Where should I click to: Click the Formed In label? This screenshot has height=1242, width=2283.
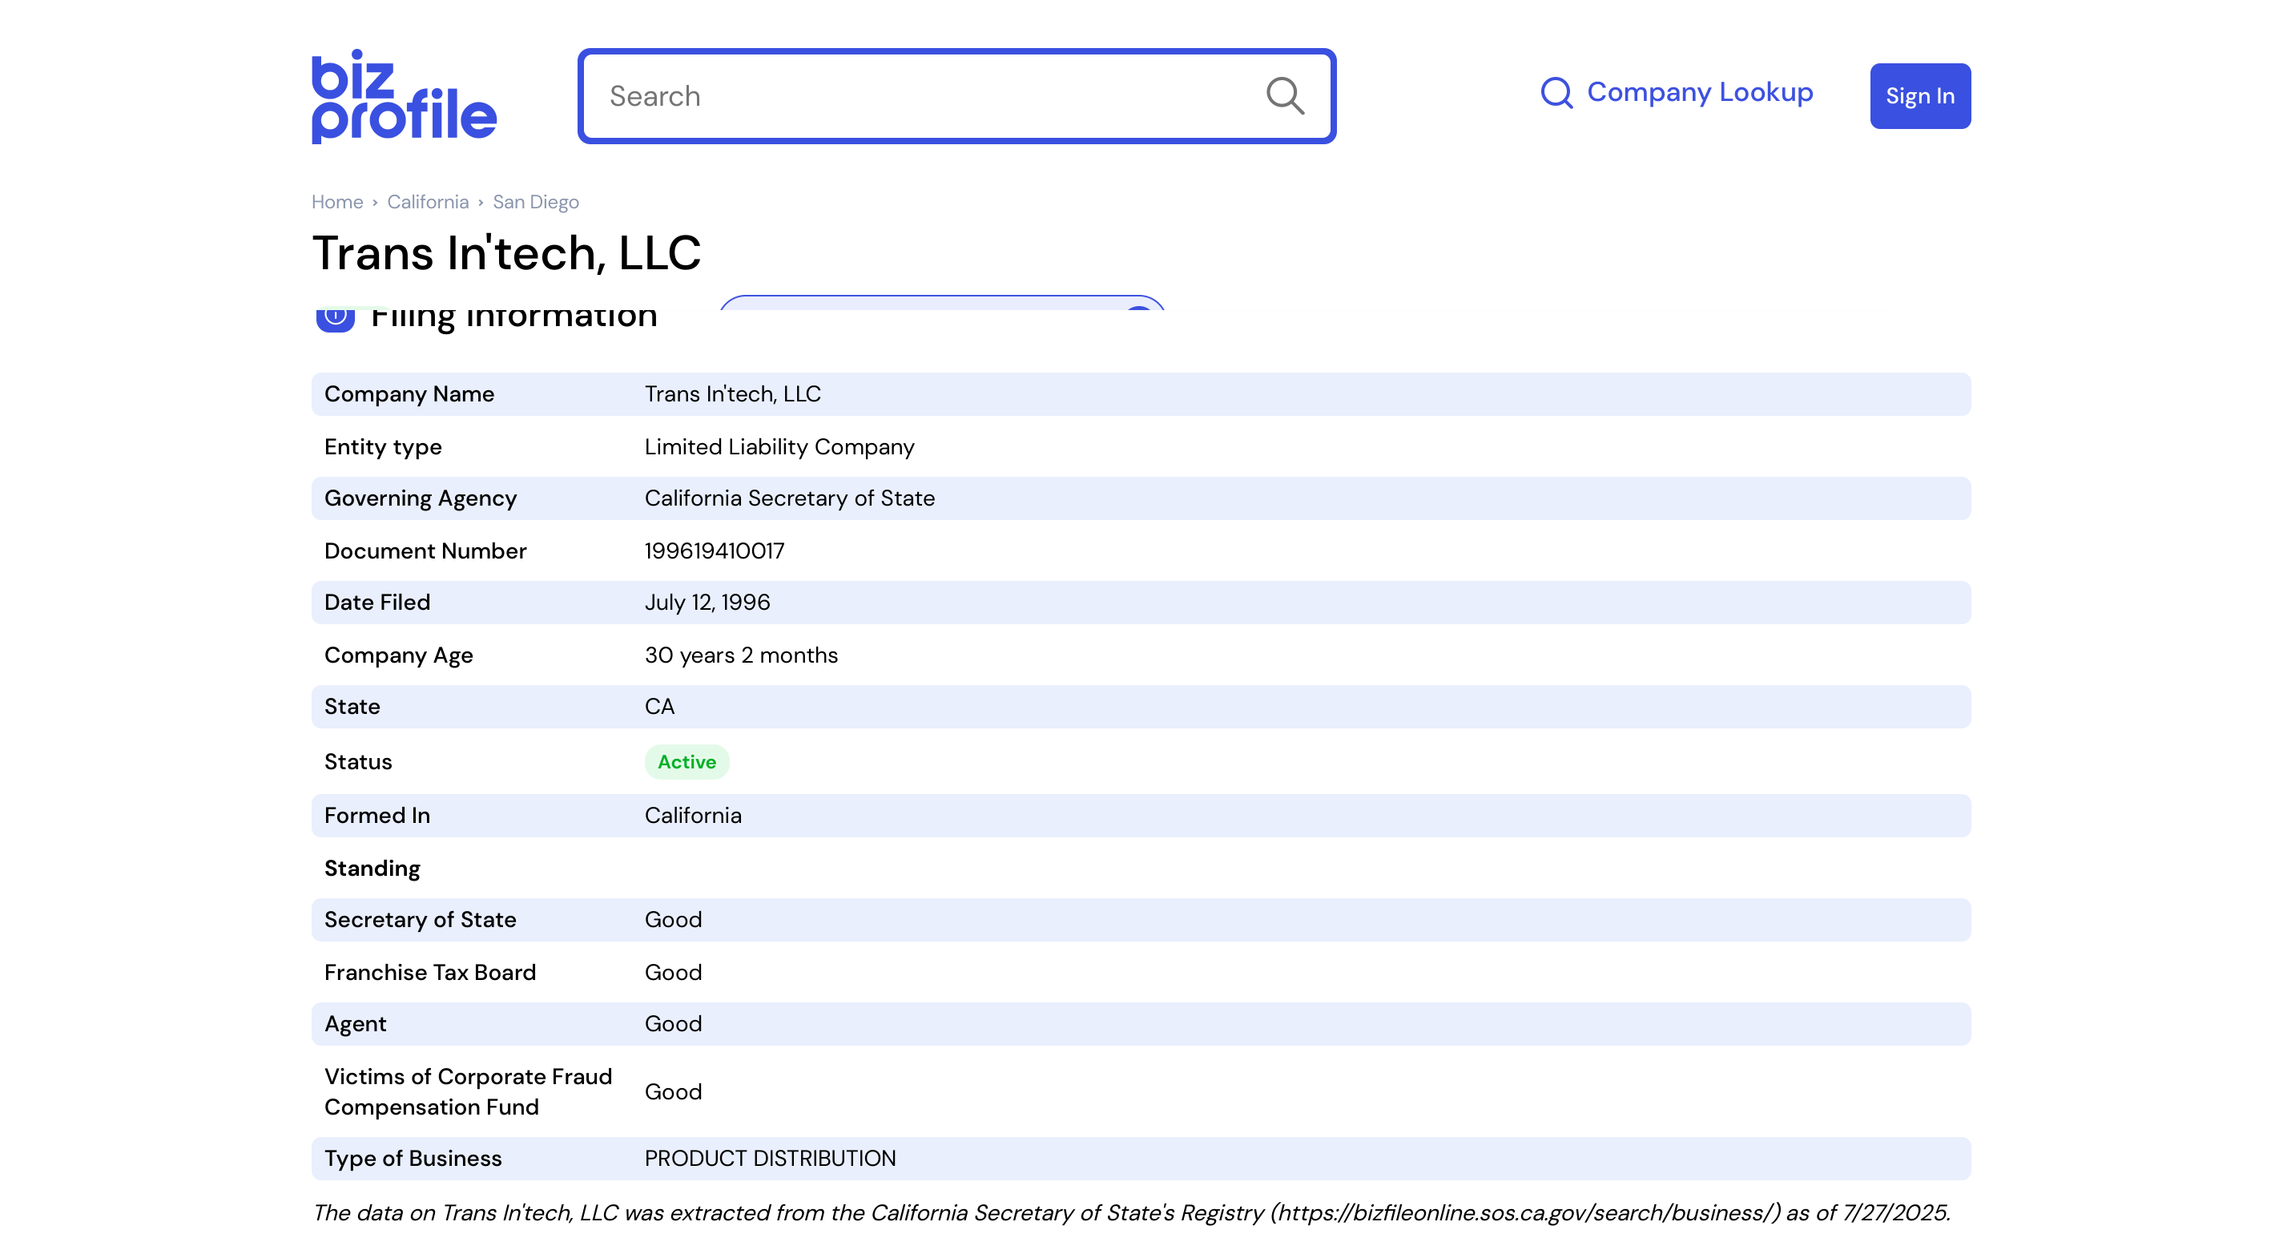(x=376, y=816)
